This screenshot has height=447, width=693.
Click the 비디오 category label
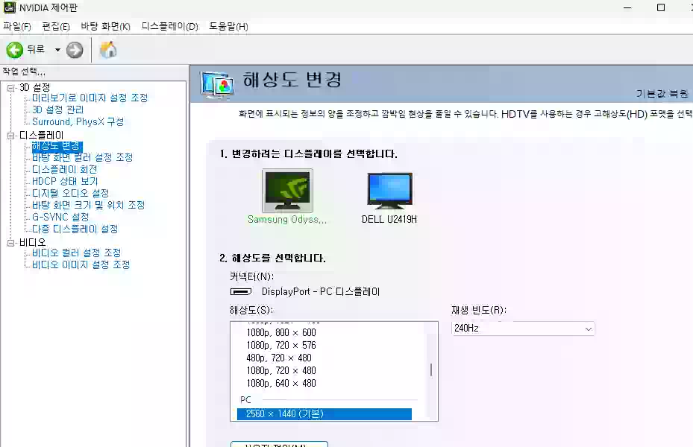point(33,243)
